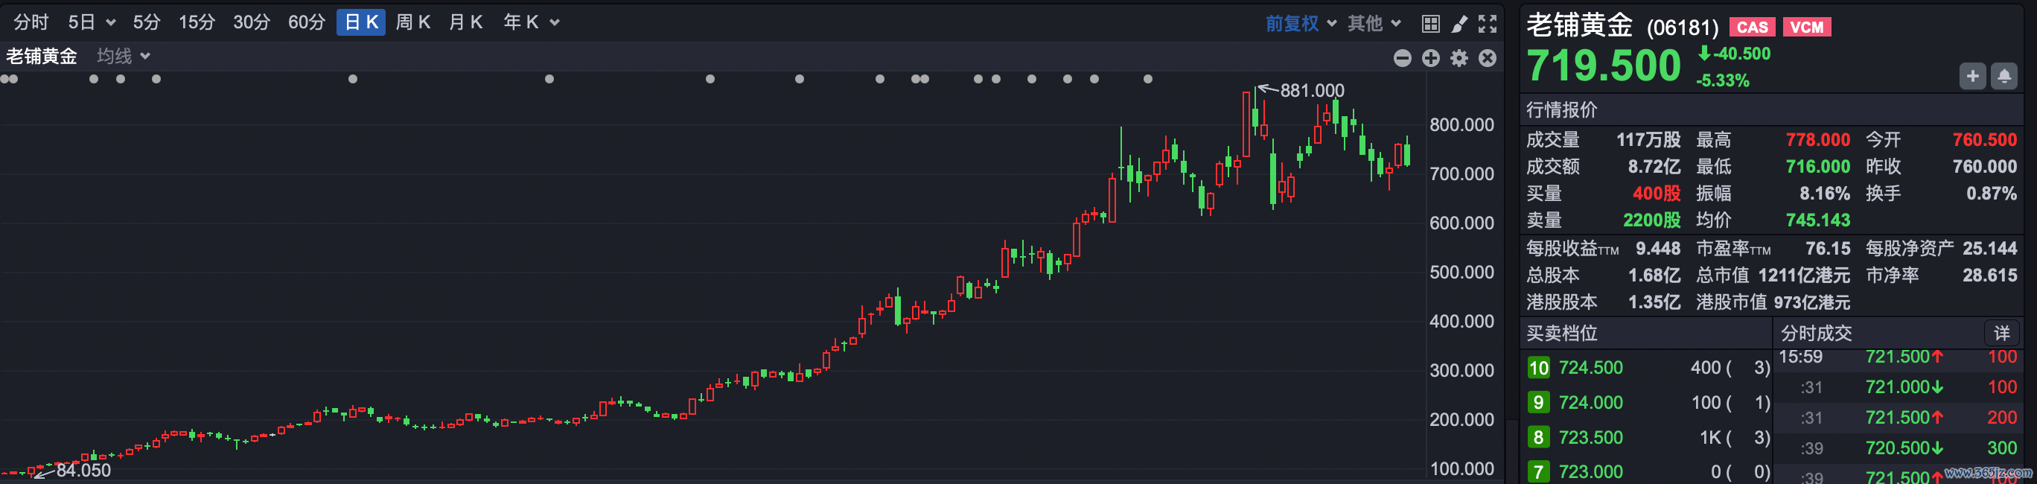
Task: Click the 老铺黄金 chart label
Action: click(x=42, y=56)
